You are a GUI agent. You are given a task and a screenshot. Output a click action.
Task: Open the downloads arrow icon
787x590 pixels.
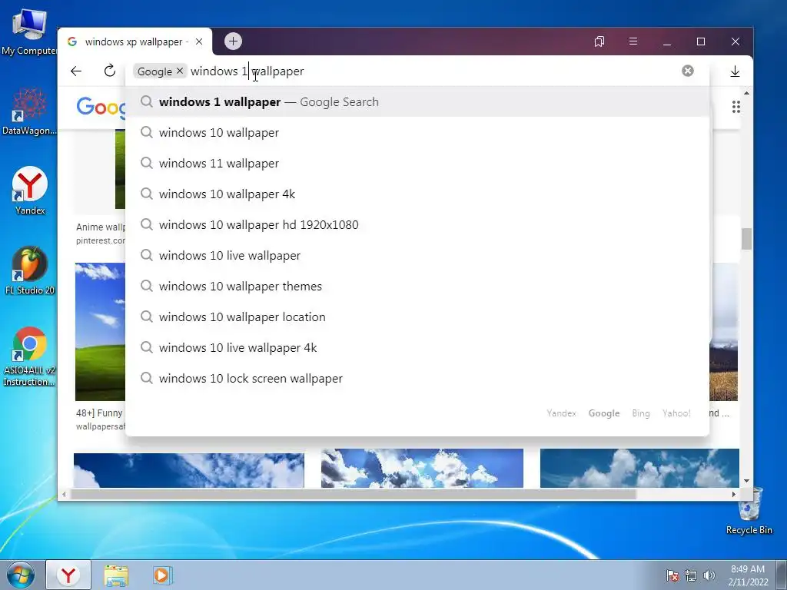coord(735,71)
